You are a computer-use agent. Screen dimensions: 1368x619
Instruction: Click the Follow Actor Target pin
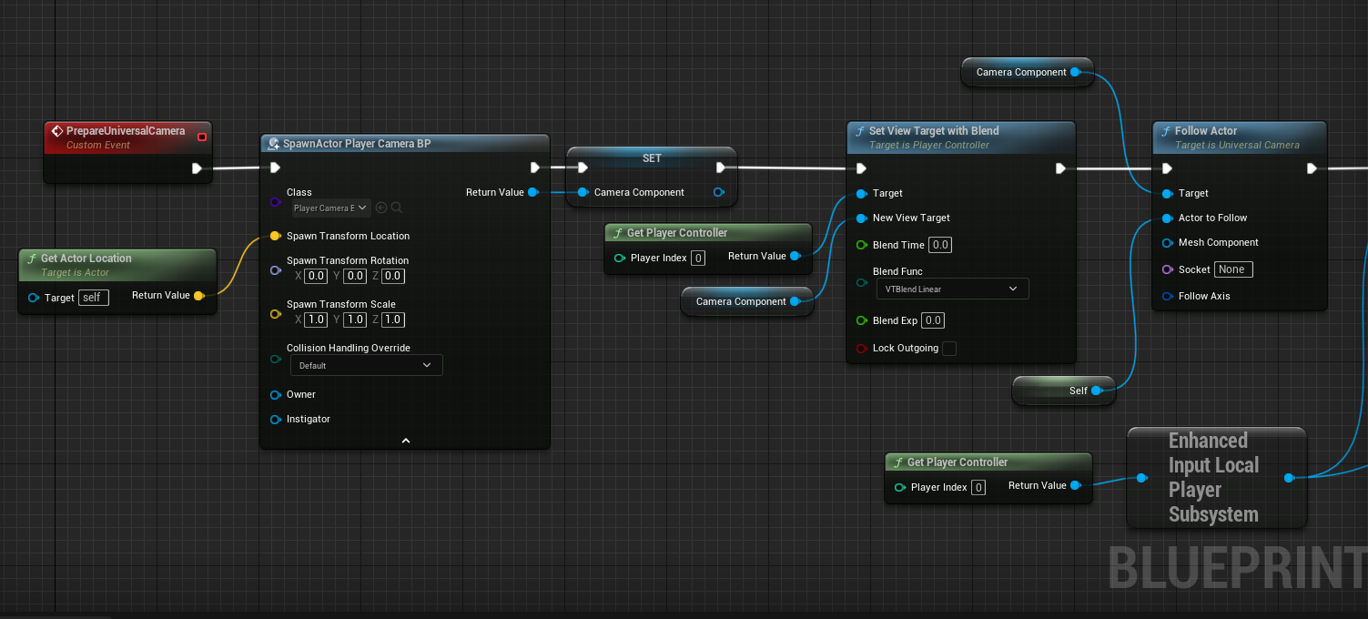(x=1167, y=193)
